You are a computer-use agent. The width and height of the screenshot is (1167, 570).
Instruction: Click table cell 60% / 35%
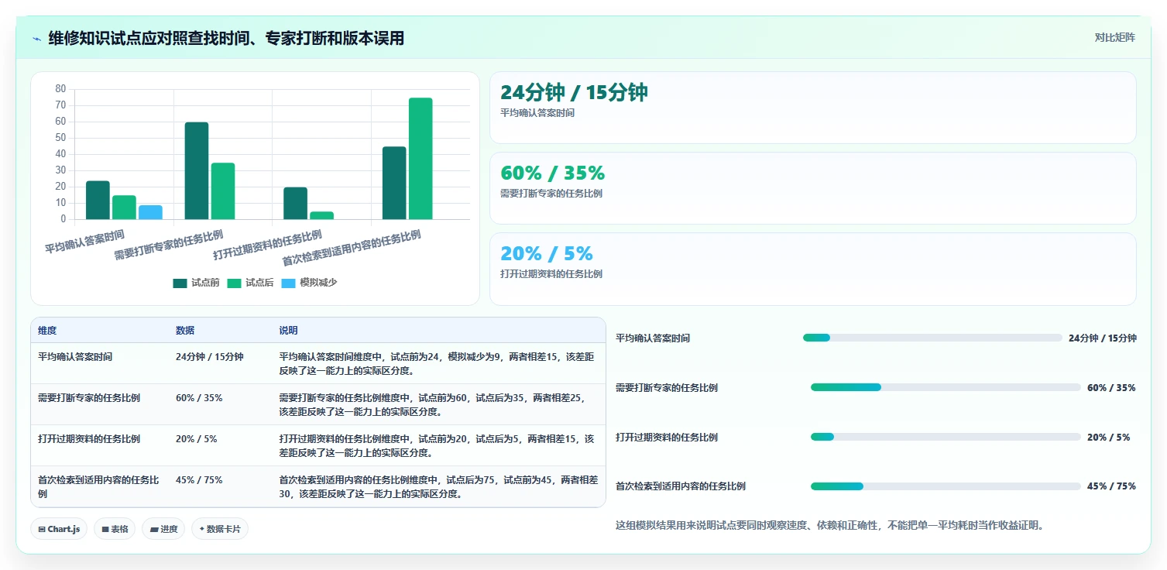199,398
